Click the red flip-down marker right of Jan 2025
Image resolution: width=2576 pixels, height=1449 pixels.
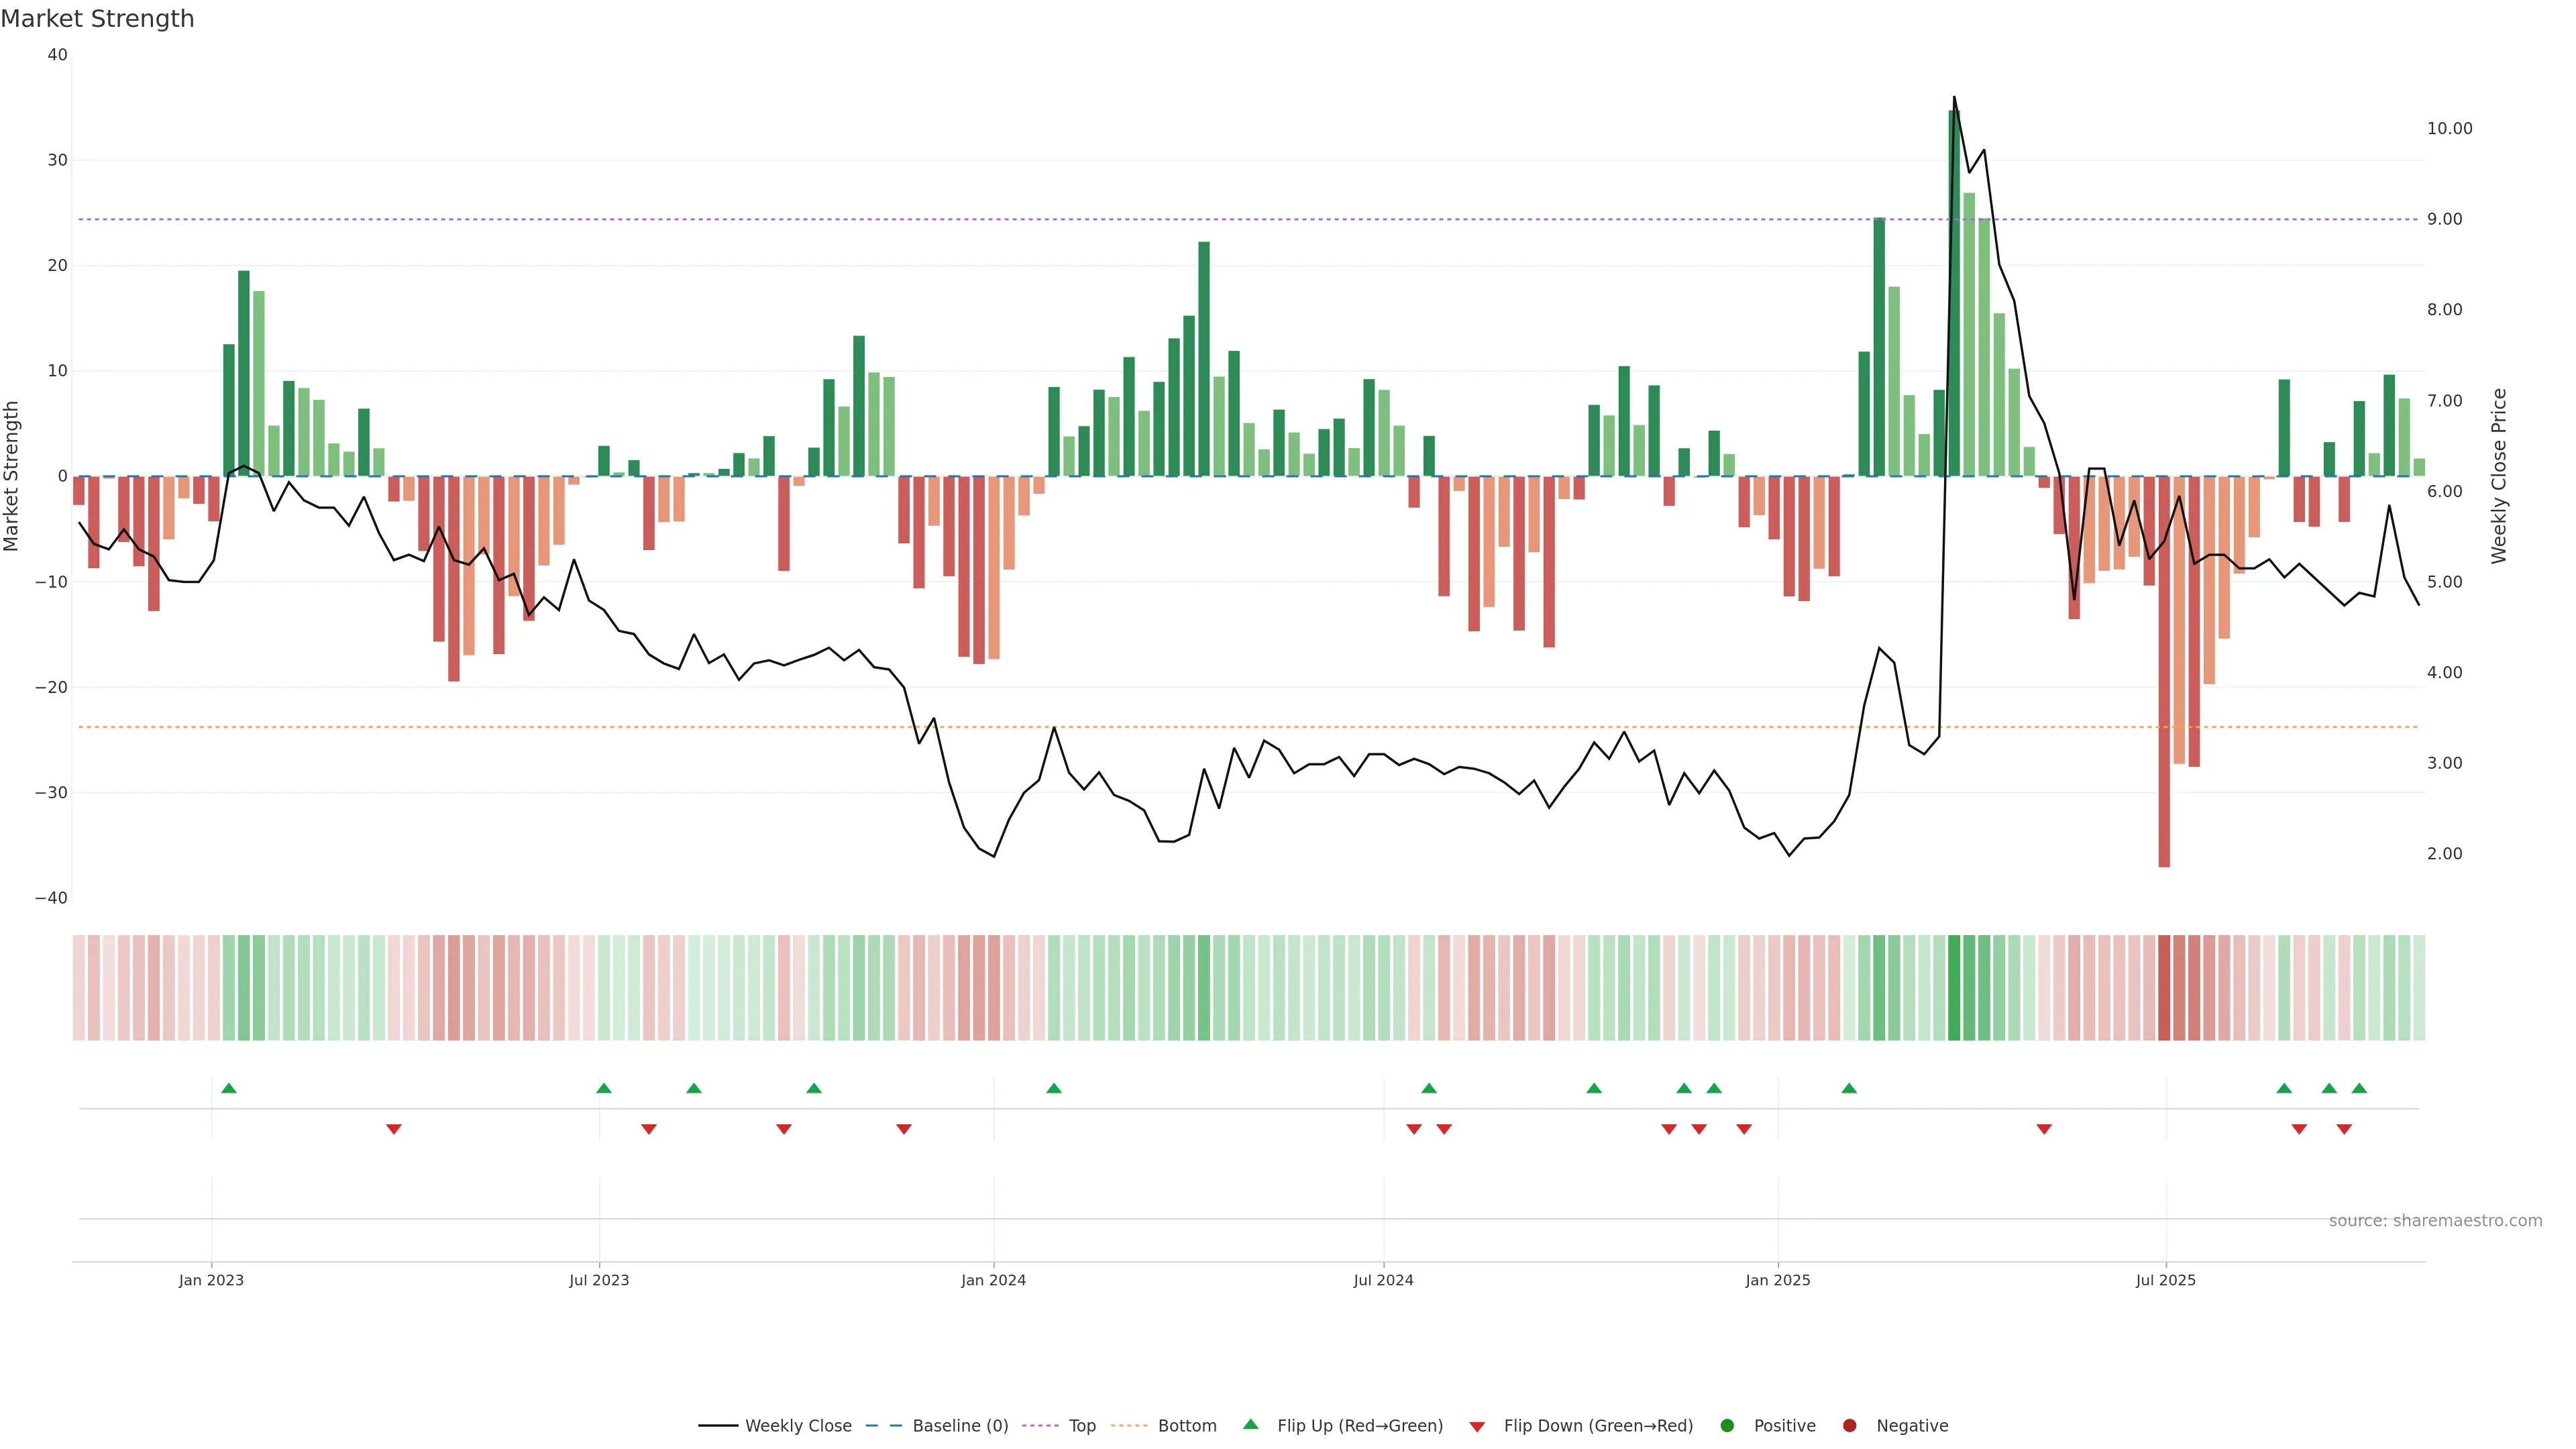[x=2044, y=1129]
